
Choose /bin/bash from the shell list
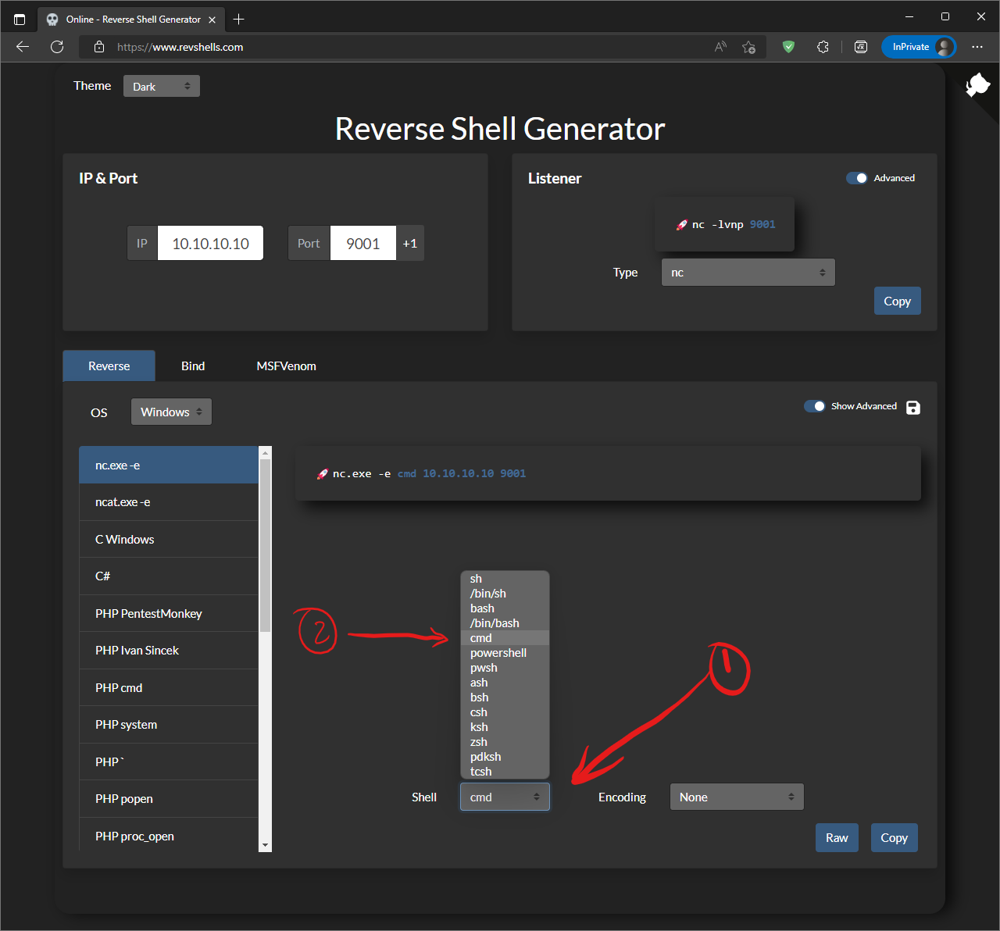pos(505,623)
